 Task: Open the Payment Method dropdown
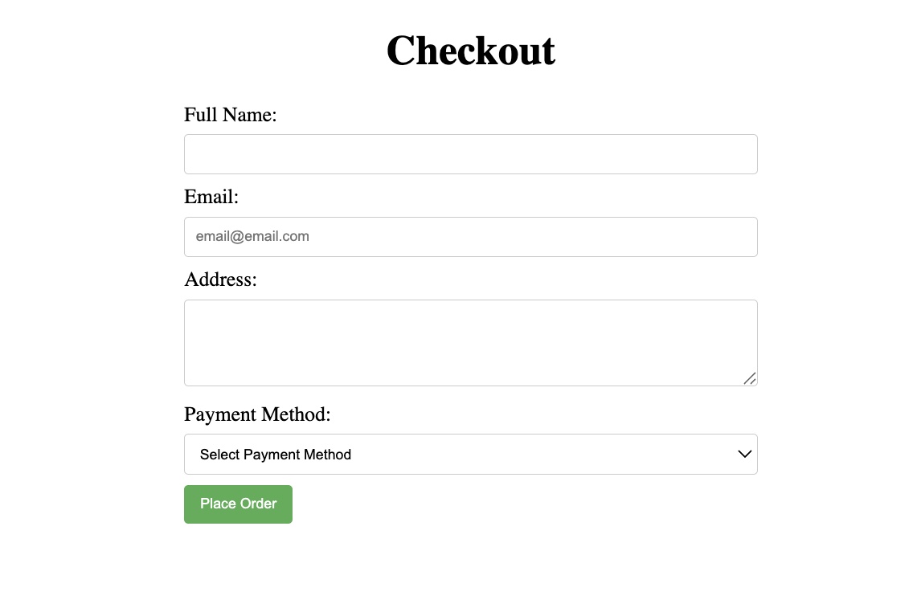coord(470,455)
